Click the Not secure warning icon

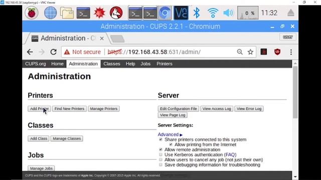click(x=67, y=52)
